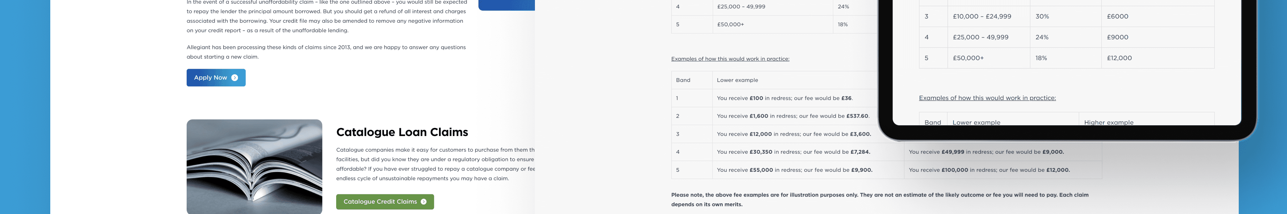Click the arrow icon beside Catalogue Credit Claims

pos(424,202)
